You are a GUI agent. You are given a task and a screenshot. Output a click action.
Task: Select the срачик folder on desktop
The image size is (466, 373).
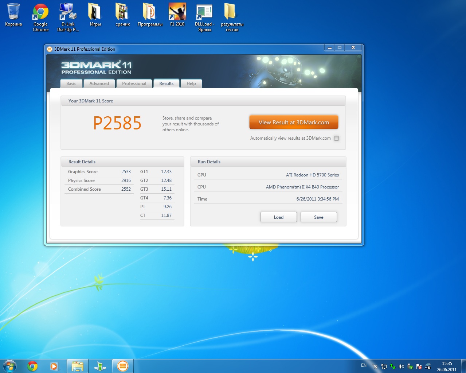coord(122,15)
